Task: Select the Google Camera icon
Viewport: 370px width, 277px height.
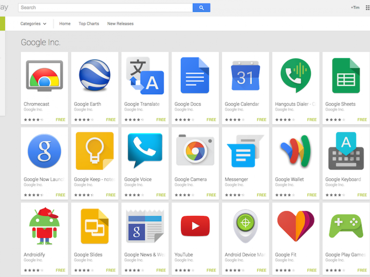Action: 195,150
